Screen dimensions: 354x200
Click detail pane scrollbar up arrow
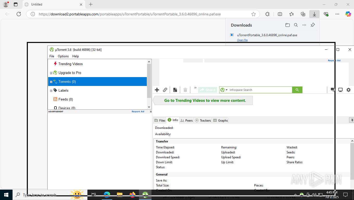coord(352,141)
